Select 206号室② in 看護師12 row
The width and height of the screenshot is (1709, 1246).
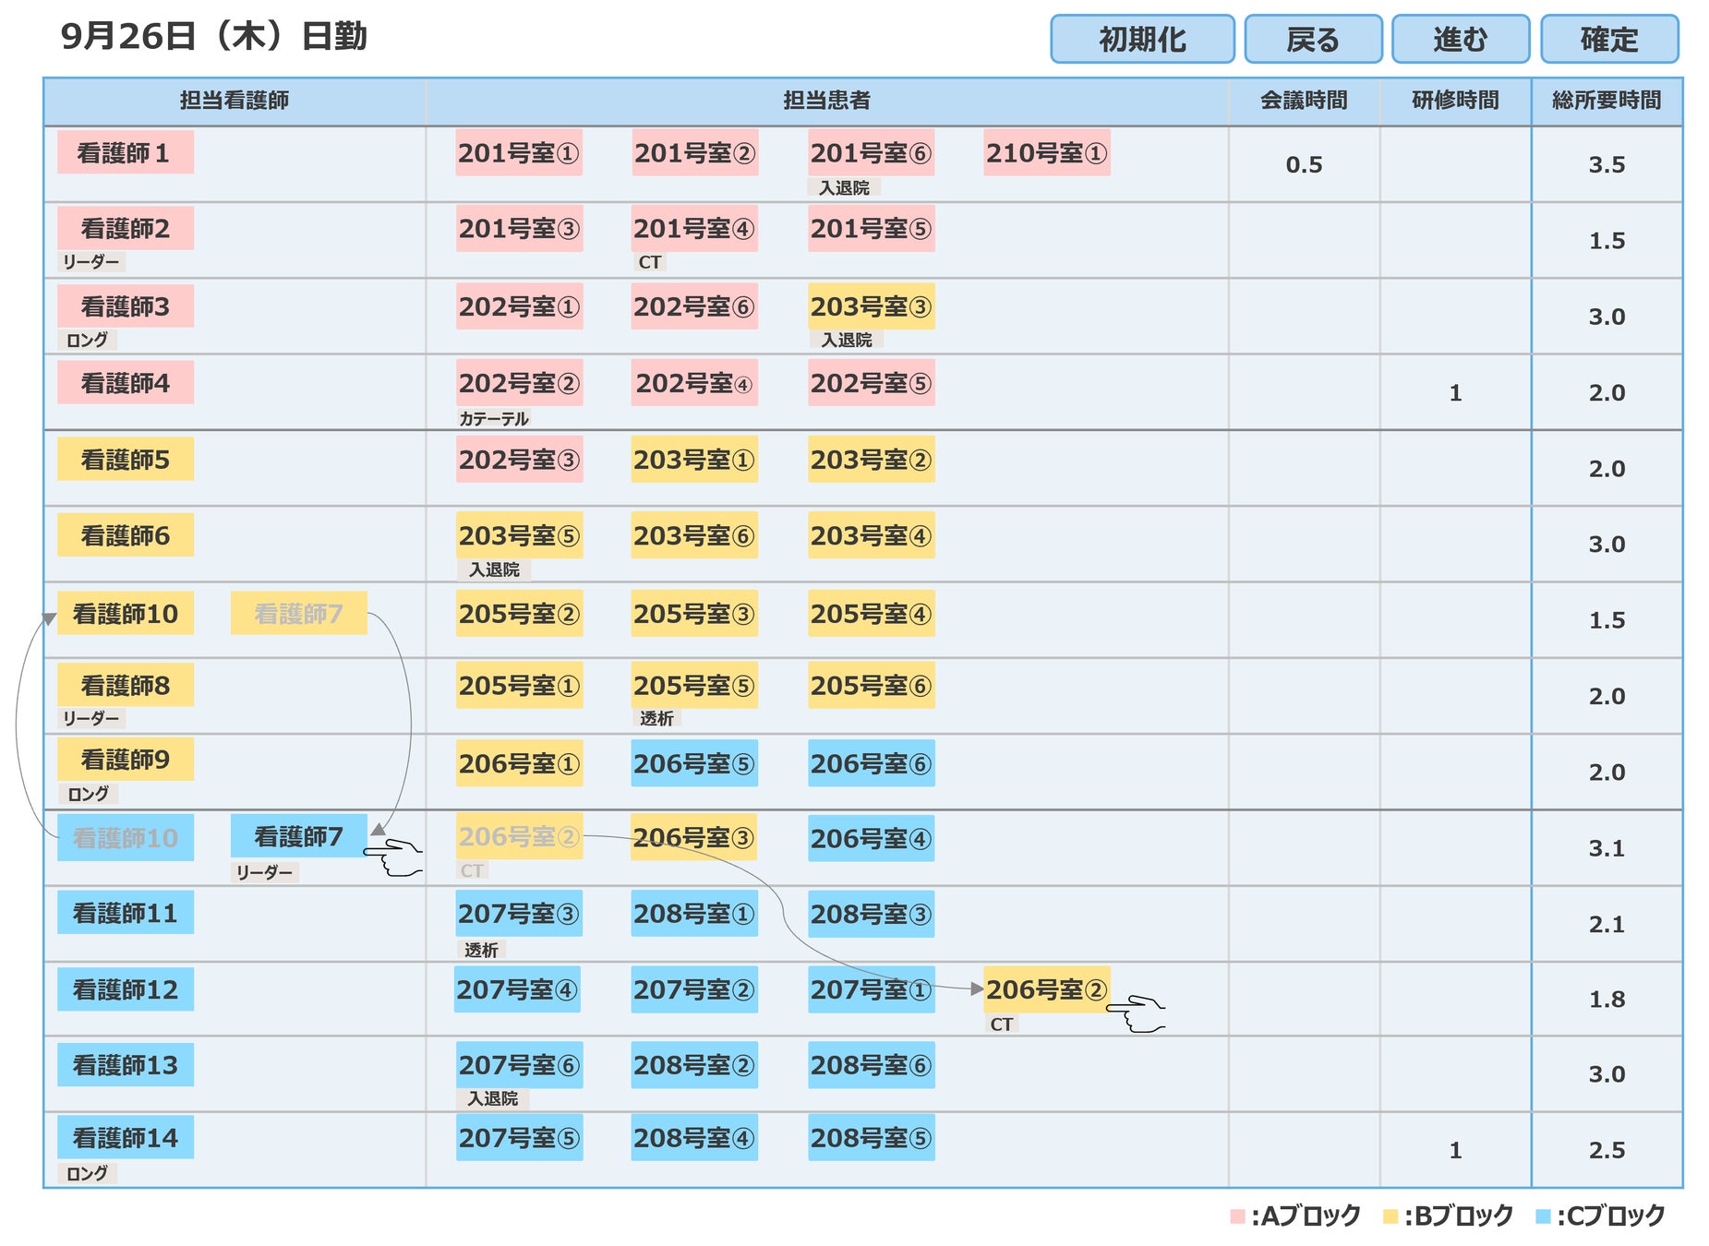(x=1047, y=989)
